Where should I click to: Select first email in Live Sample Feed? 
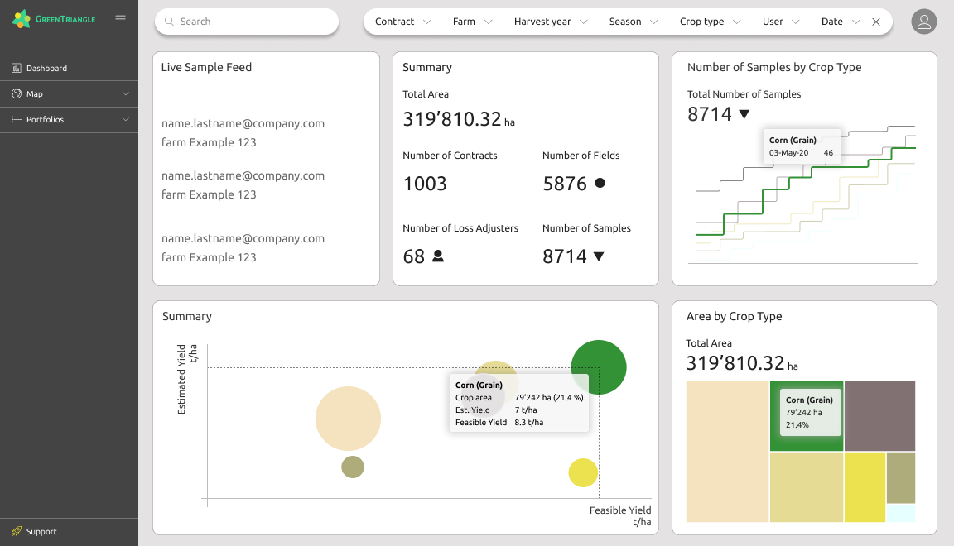pyautogui.click(x=243, y=123)
